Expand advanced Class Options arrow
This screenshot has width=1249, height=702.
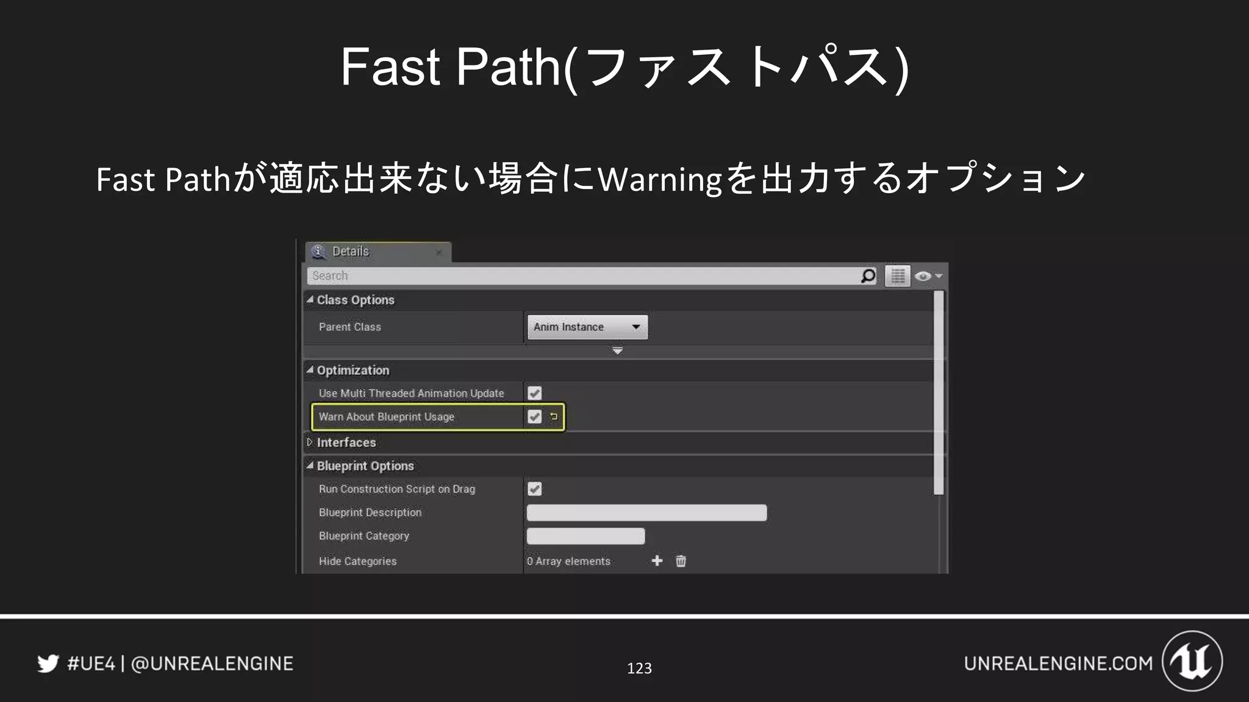617,350
